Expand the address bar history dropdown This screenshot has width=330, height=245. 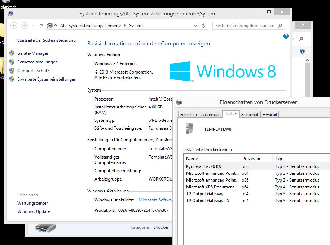pyautogui.click(x=195, y=26)
